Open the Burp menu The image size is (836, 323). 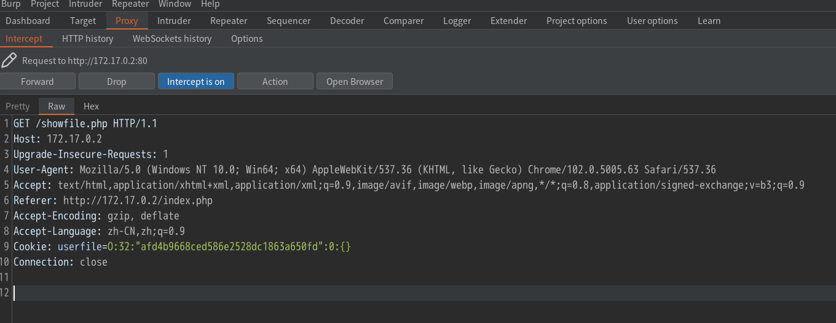pyautogui.click(x=11, y=4)
